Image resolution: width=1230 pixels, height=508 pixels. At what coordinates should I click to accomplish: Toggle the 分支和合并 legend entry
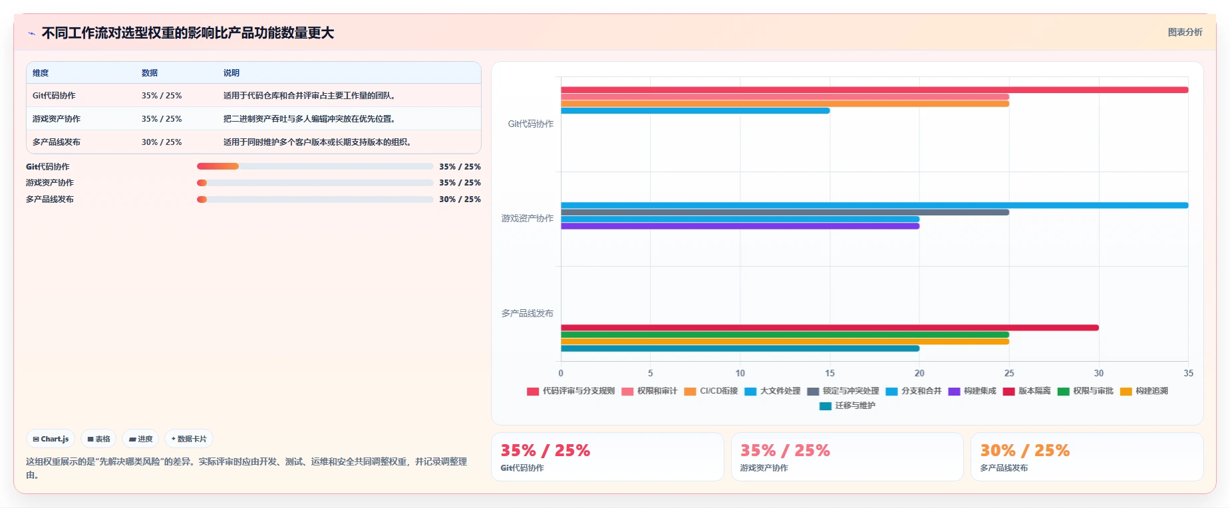913,391
